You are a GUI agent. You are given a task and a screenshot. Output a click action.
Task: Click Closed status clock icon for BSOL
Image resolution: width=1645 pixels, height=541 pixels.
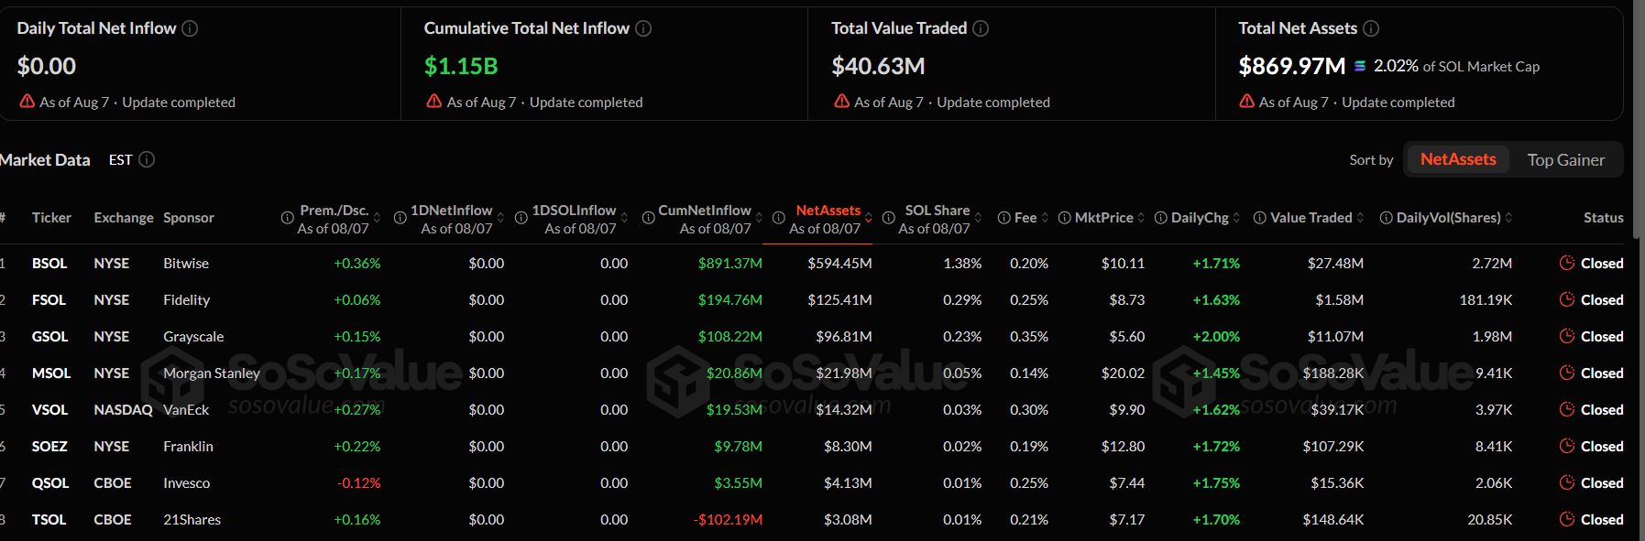tap(1567, 263)
